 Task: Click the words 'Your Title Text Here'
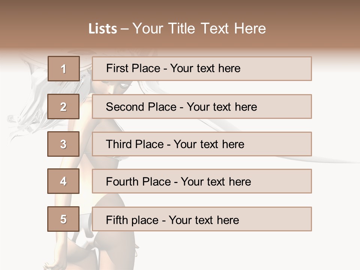click(x=199, y=28)
